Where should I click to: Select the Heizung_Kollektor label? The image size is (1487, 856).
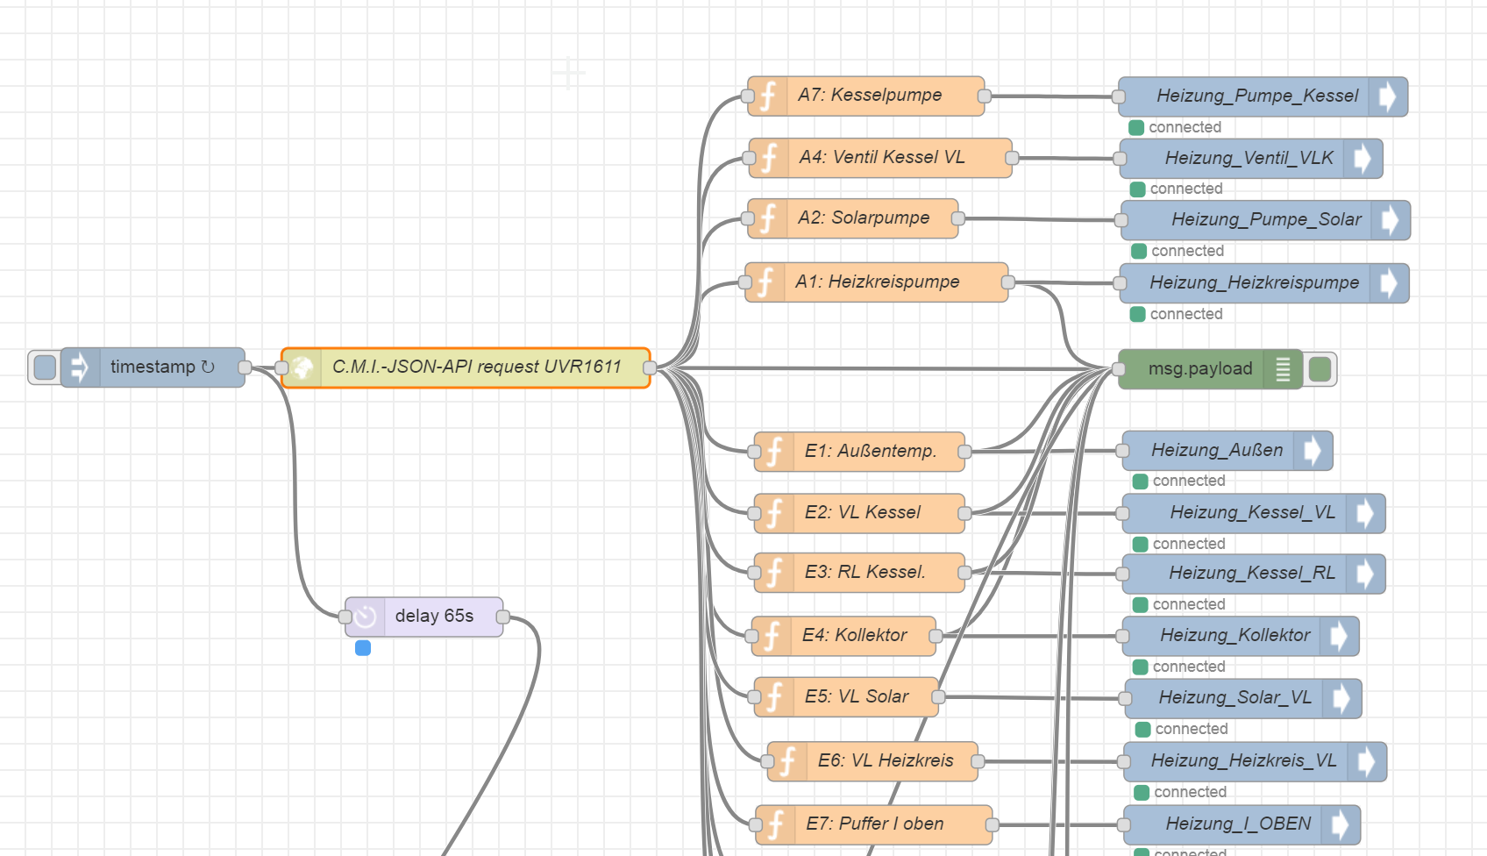pyautogui.click(x=1235, y=635)
